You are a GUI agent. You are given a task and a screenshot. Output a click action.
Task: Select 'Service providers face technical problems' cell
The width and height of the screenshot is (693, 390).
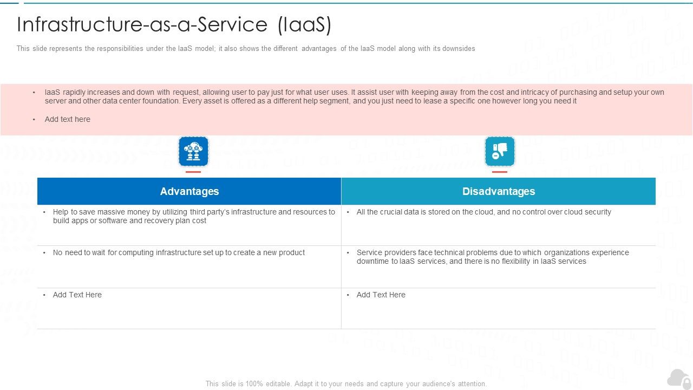pyautogui.click(x=499, y=267)
